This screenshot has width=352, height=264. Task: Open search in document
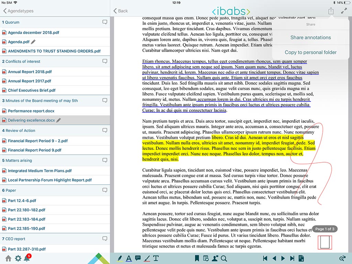[224, 258]
